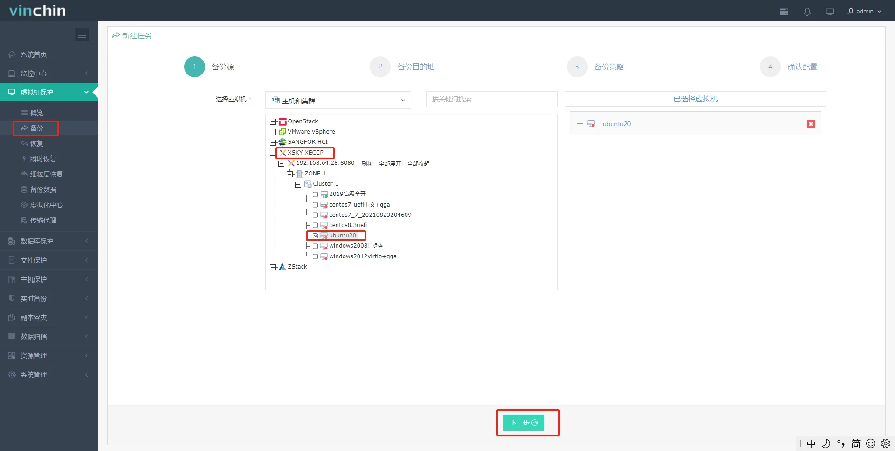This screenshot has height=451, width=895.
Task: Click the server list icon in header
Action: [x=784, y=12]
